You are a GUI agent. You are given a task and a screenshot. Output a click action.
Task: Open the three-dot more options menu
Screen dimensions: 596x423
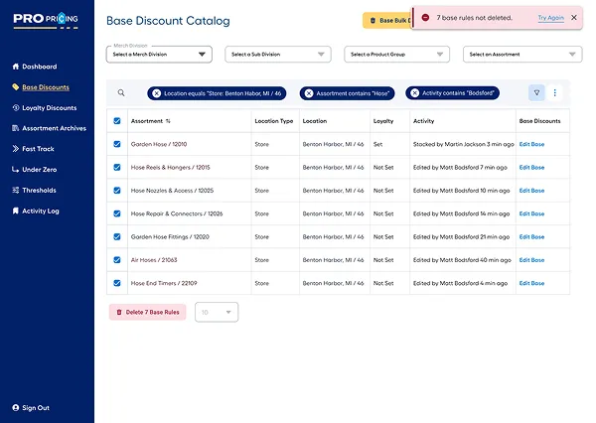pyautogui.click(x=554, y=92)
